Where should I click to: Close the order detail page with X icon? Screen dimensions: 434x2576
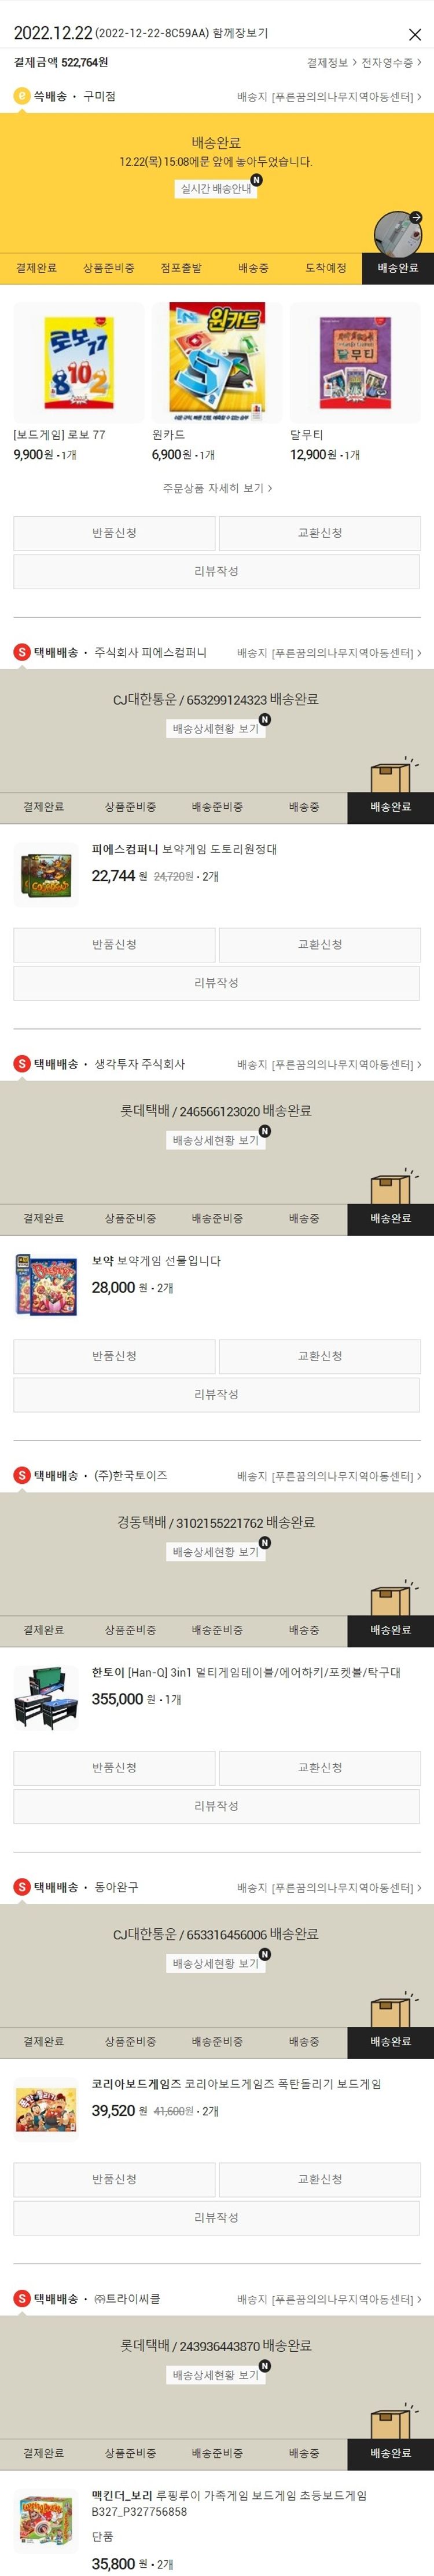click(x=415, y=35)
